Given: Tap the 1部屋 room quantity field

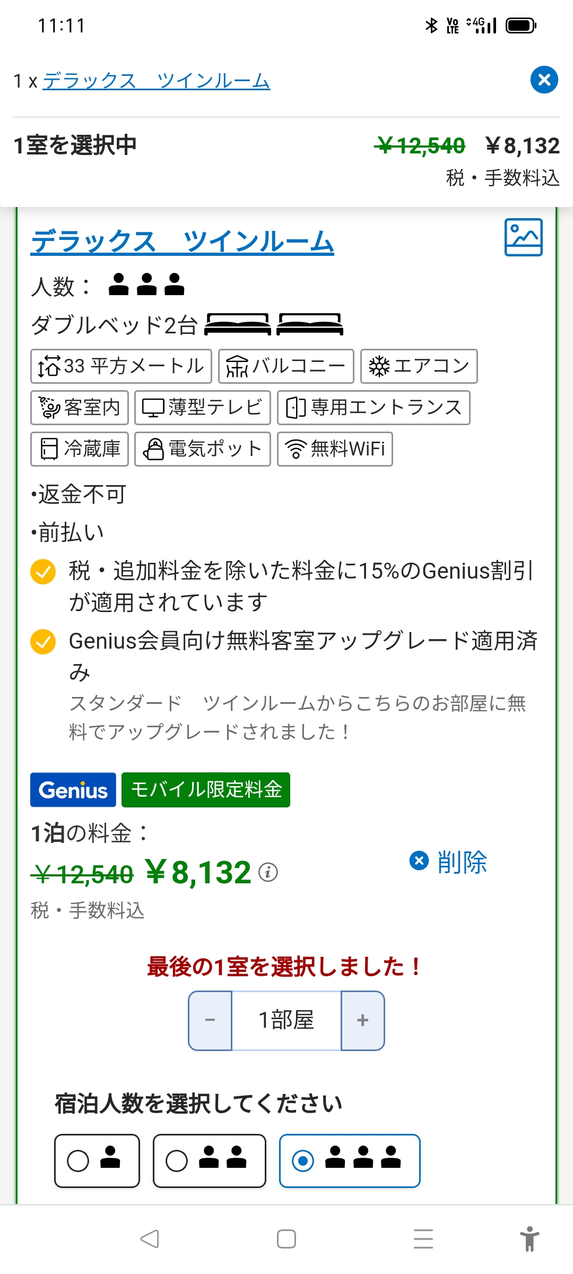Looking at the screenshot, I should [x=286, y=1020].
